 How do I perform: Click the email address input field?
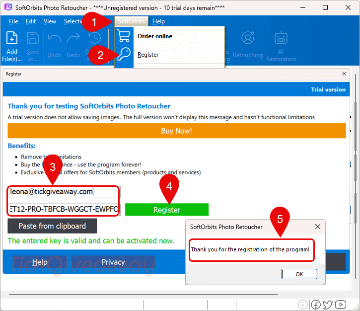click(x=64, y=192)
